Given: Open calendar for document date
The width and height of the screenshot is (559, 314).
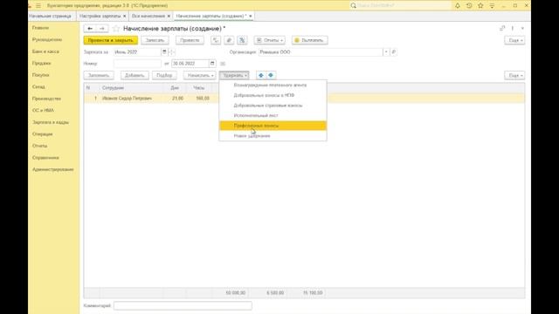Looking at the screenshot, I should click(x=212, y=64).
